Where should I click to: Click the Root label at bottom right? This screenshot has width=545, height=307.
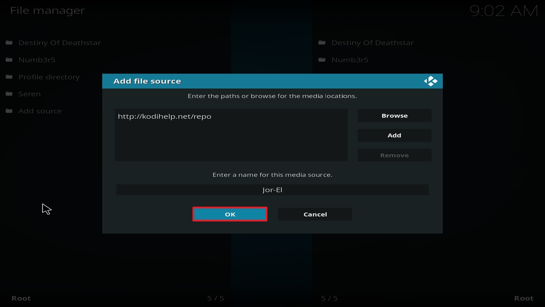pos(524,298)
